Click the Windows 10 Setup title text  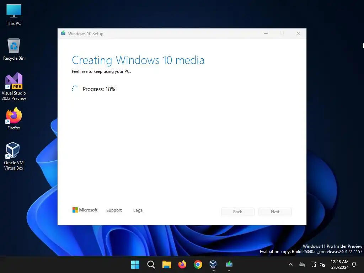coord(86,34)
